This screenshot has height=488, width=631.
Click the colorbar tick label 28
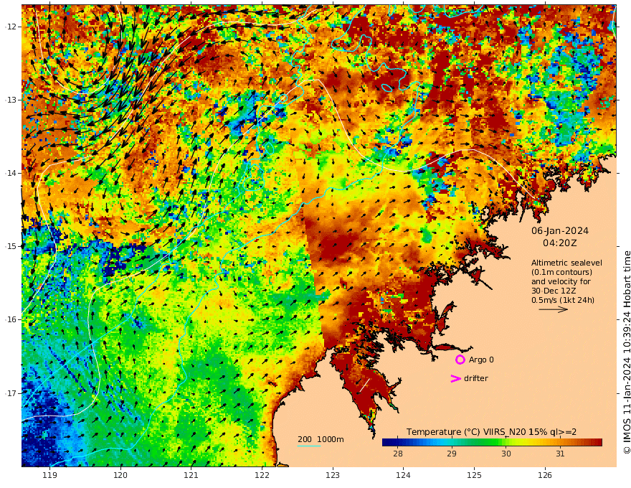397,454
